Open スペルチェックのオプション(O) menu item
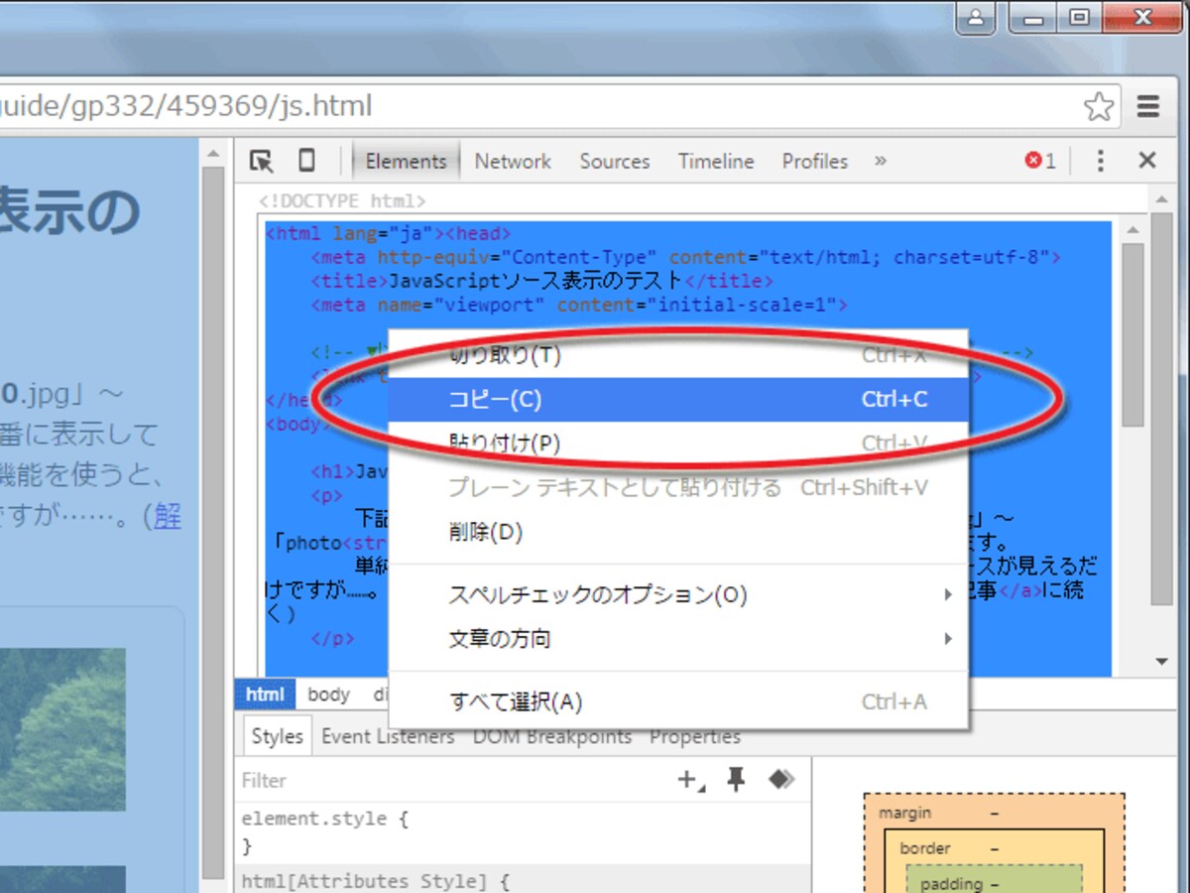This screenshot has width=1190, height=893. (678, 595)
